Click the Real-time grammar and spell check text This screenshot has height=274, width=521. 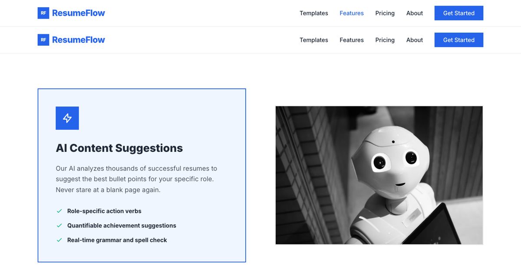tap(117, 240)
